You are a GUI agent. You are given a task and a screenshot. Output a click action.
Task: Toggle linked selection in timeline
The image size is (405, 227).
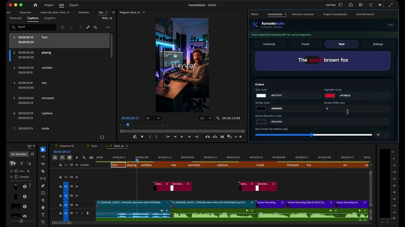[69, 158]
